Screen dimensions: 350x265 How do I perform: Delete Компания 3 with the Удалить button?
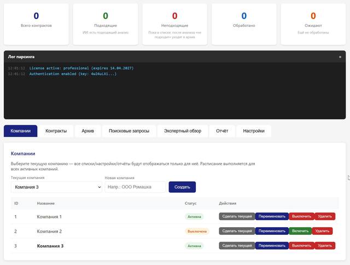[325, 246]
